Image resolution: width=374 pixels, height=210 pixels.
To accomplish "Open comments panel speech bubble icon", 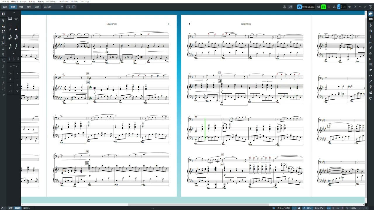I will [370, 99].
